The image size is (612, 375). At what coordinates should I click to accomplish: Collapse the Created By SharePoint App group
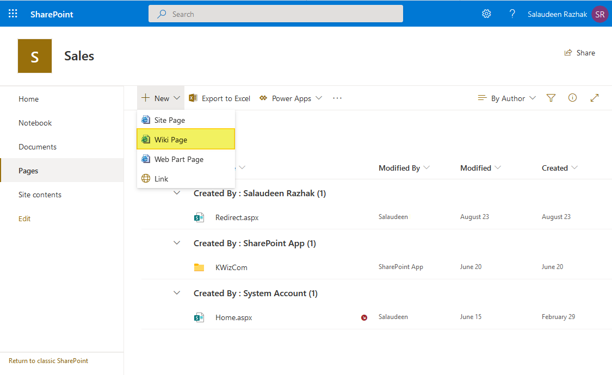(177, 243)
